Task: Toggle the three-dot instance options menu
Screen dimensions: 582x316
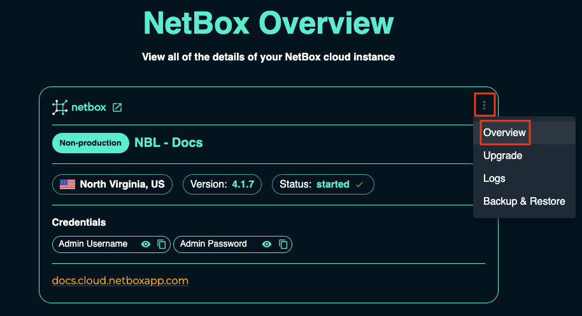Action: click(x=484, y=105)
